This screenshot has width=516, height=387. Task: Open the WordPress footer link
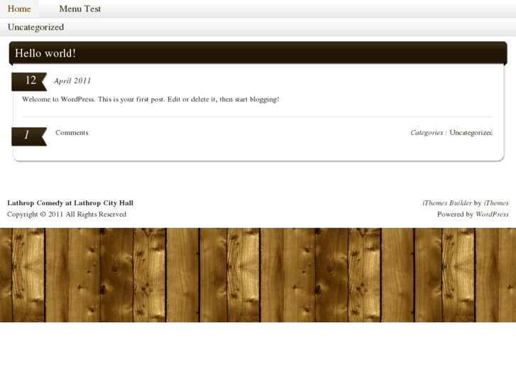492,214
